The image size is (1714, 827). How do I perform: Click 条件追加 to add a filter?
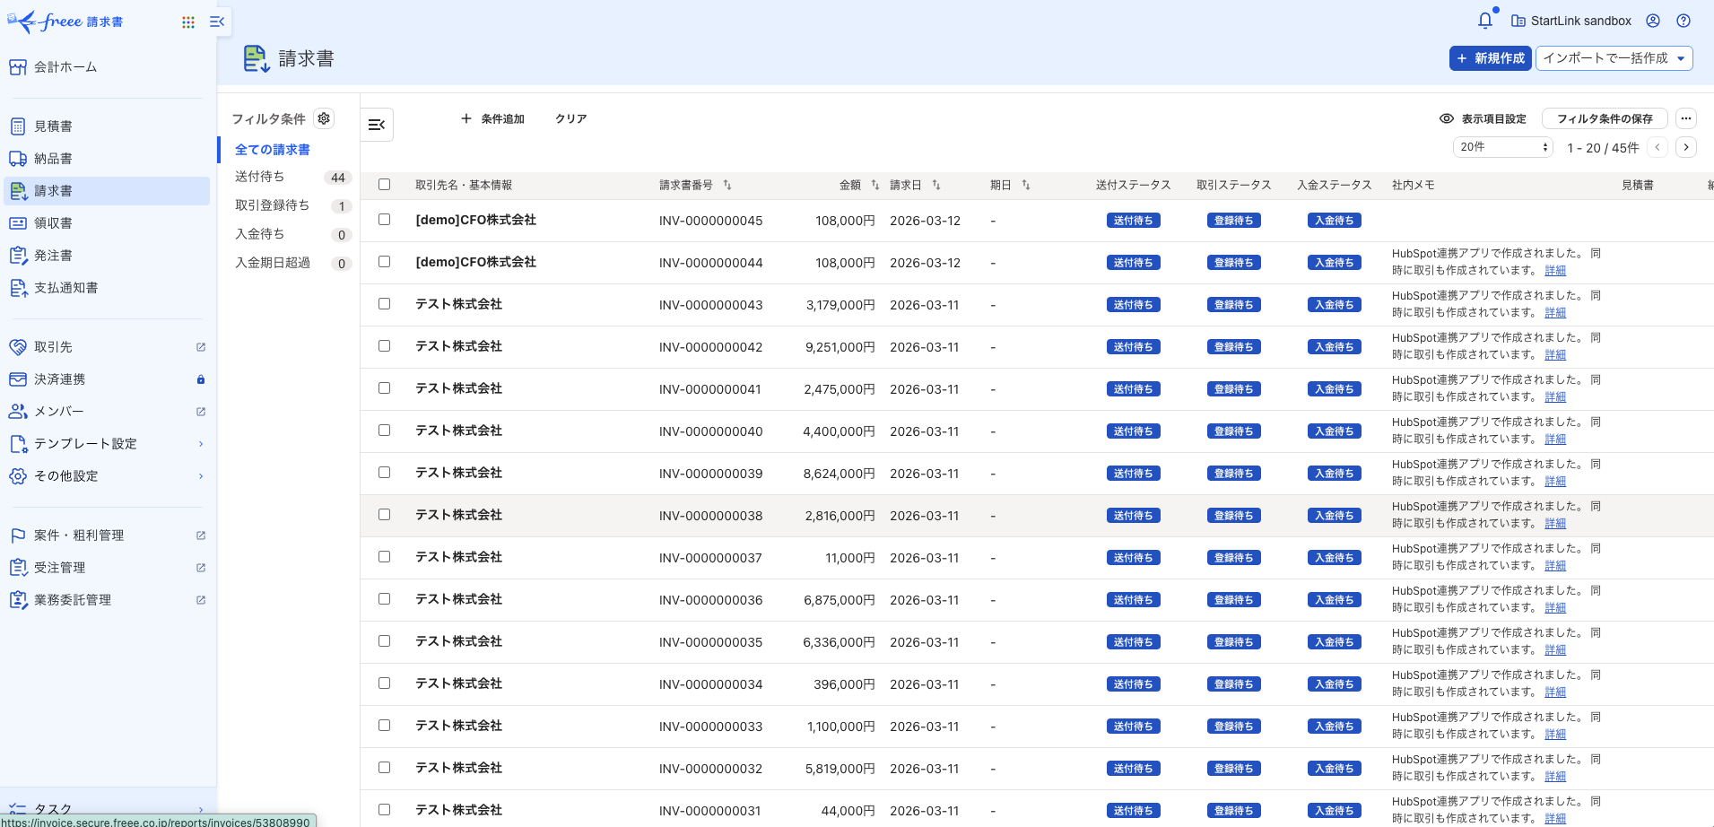click(492, 118)
